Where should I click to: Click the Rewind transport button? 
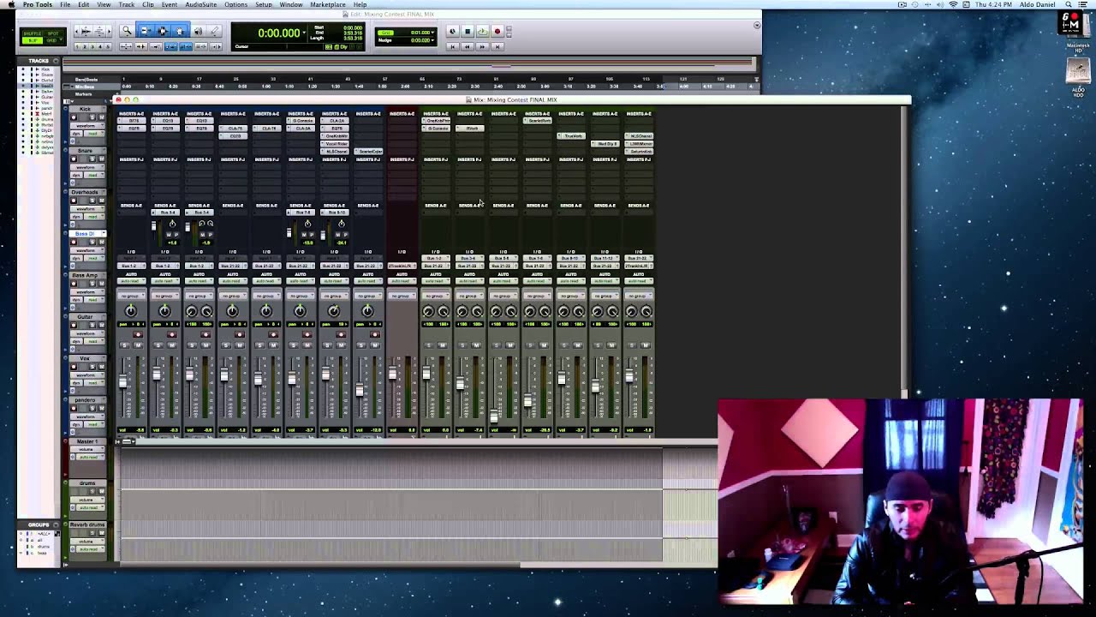pos(468,46)
